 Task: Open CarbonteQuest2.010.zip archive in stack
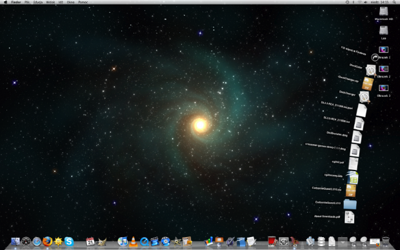(351, 191)
